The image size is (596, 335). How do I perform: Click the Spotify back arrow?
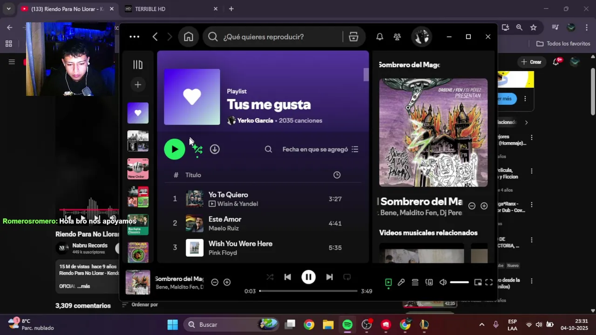point(155,37)
